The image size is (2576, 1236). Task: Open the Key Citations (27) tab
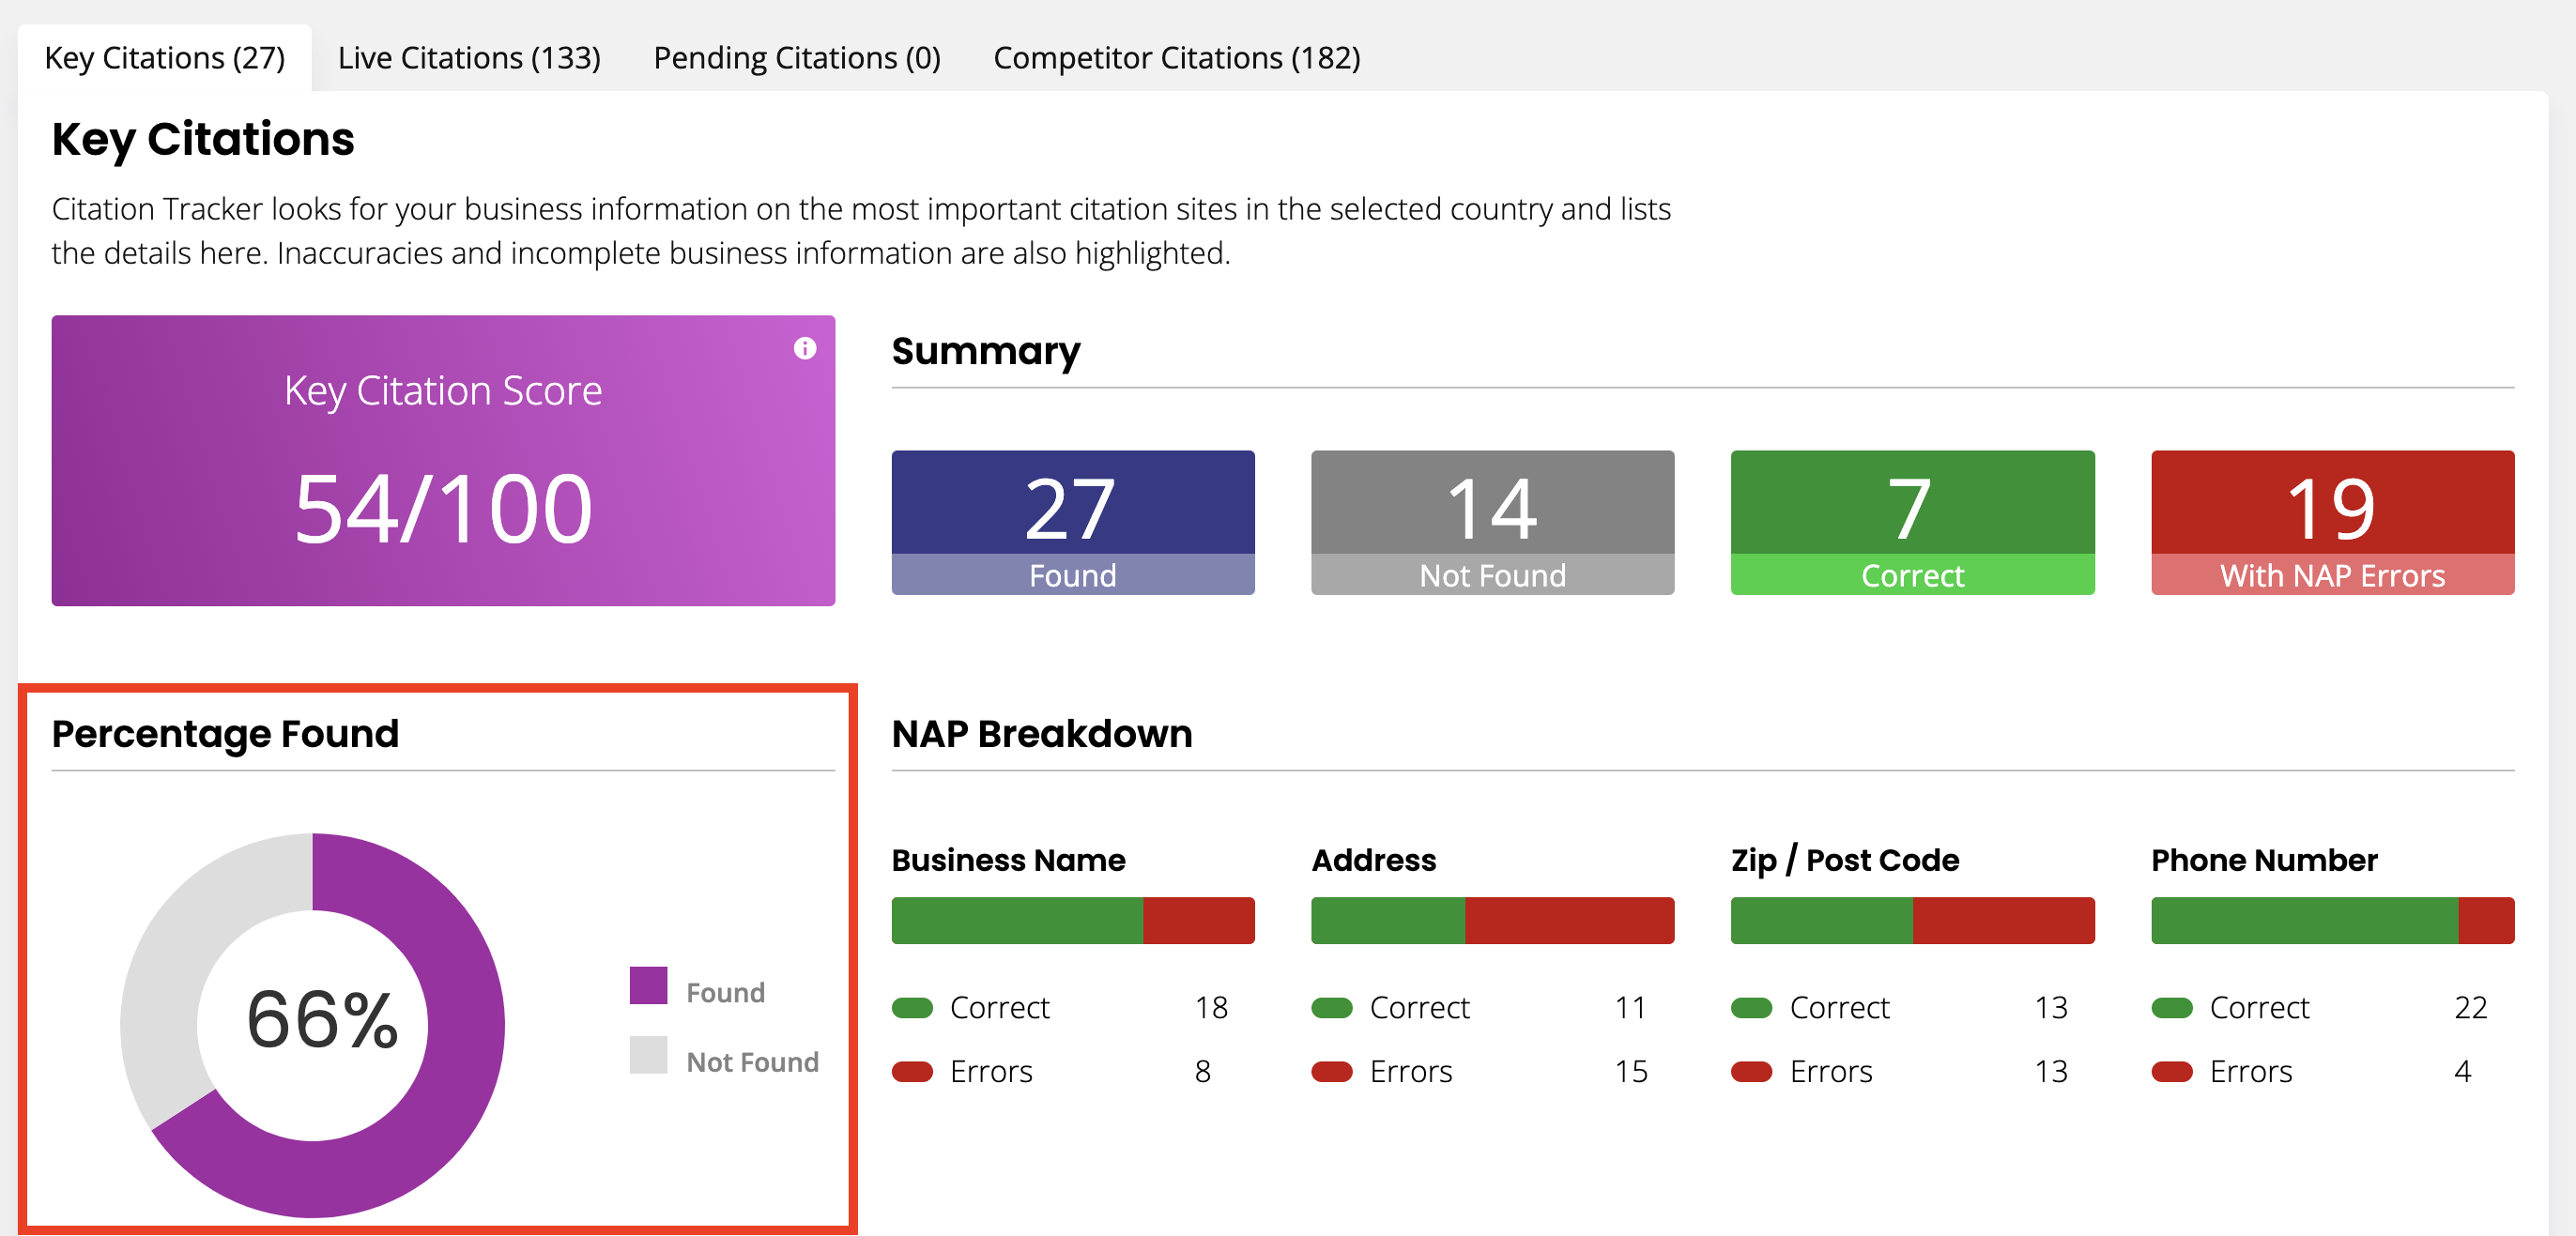pos(165,58)
